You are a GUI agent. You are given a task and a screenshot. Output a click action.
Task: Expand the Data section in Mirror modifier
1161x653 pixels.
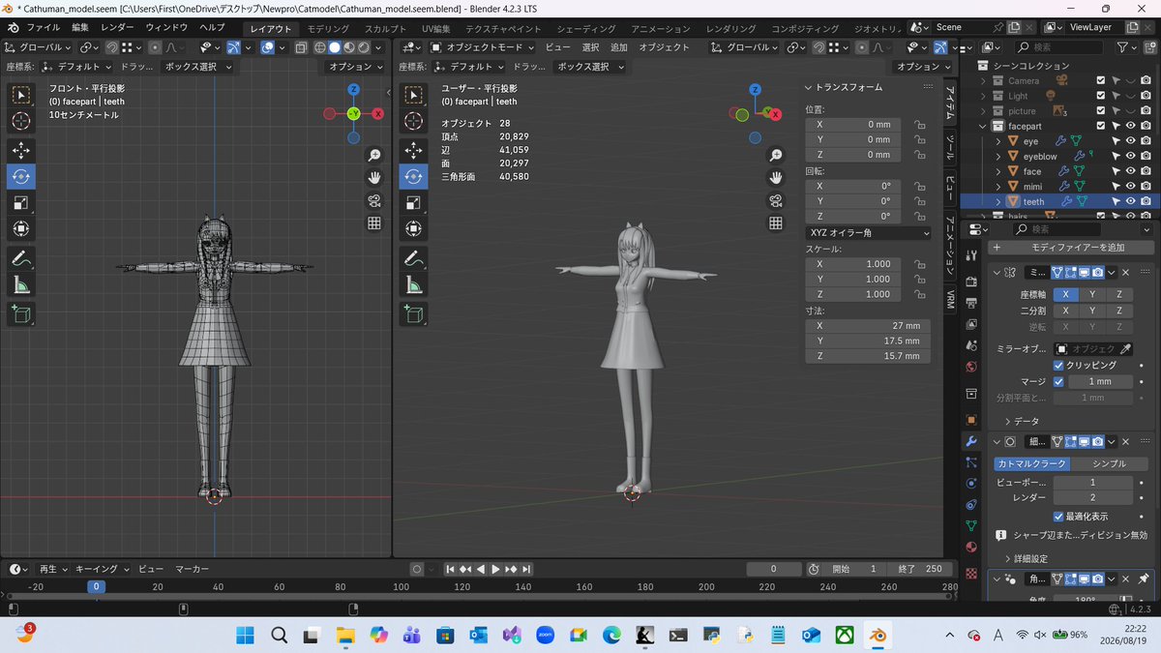(1022, 421)
